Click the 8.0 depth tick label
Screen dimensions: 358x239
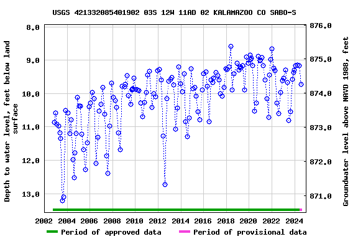(33, 27)
